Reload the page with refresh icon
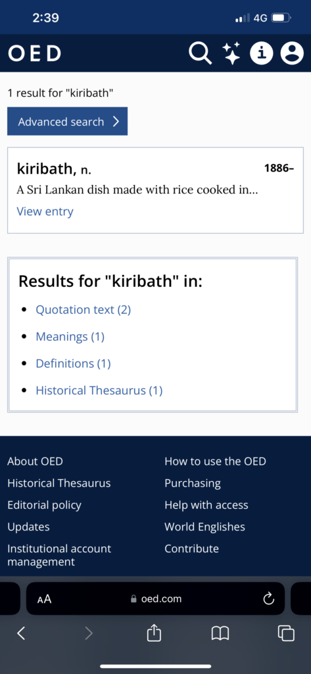 coord(268,598)
